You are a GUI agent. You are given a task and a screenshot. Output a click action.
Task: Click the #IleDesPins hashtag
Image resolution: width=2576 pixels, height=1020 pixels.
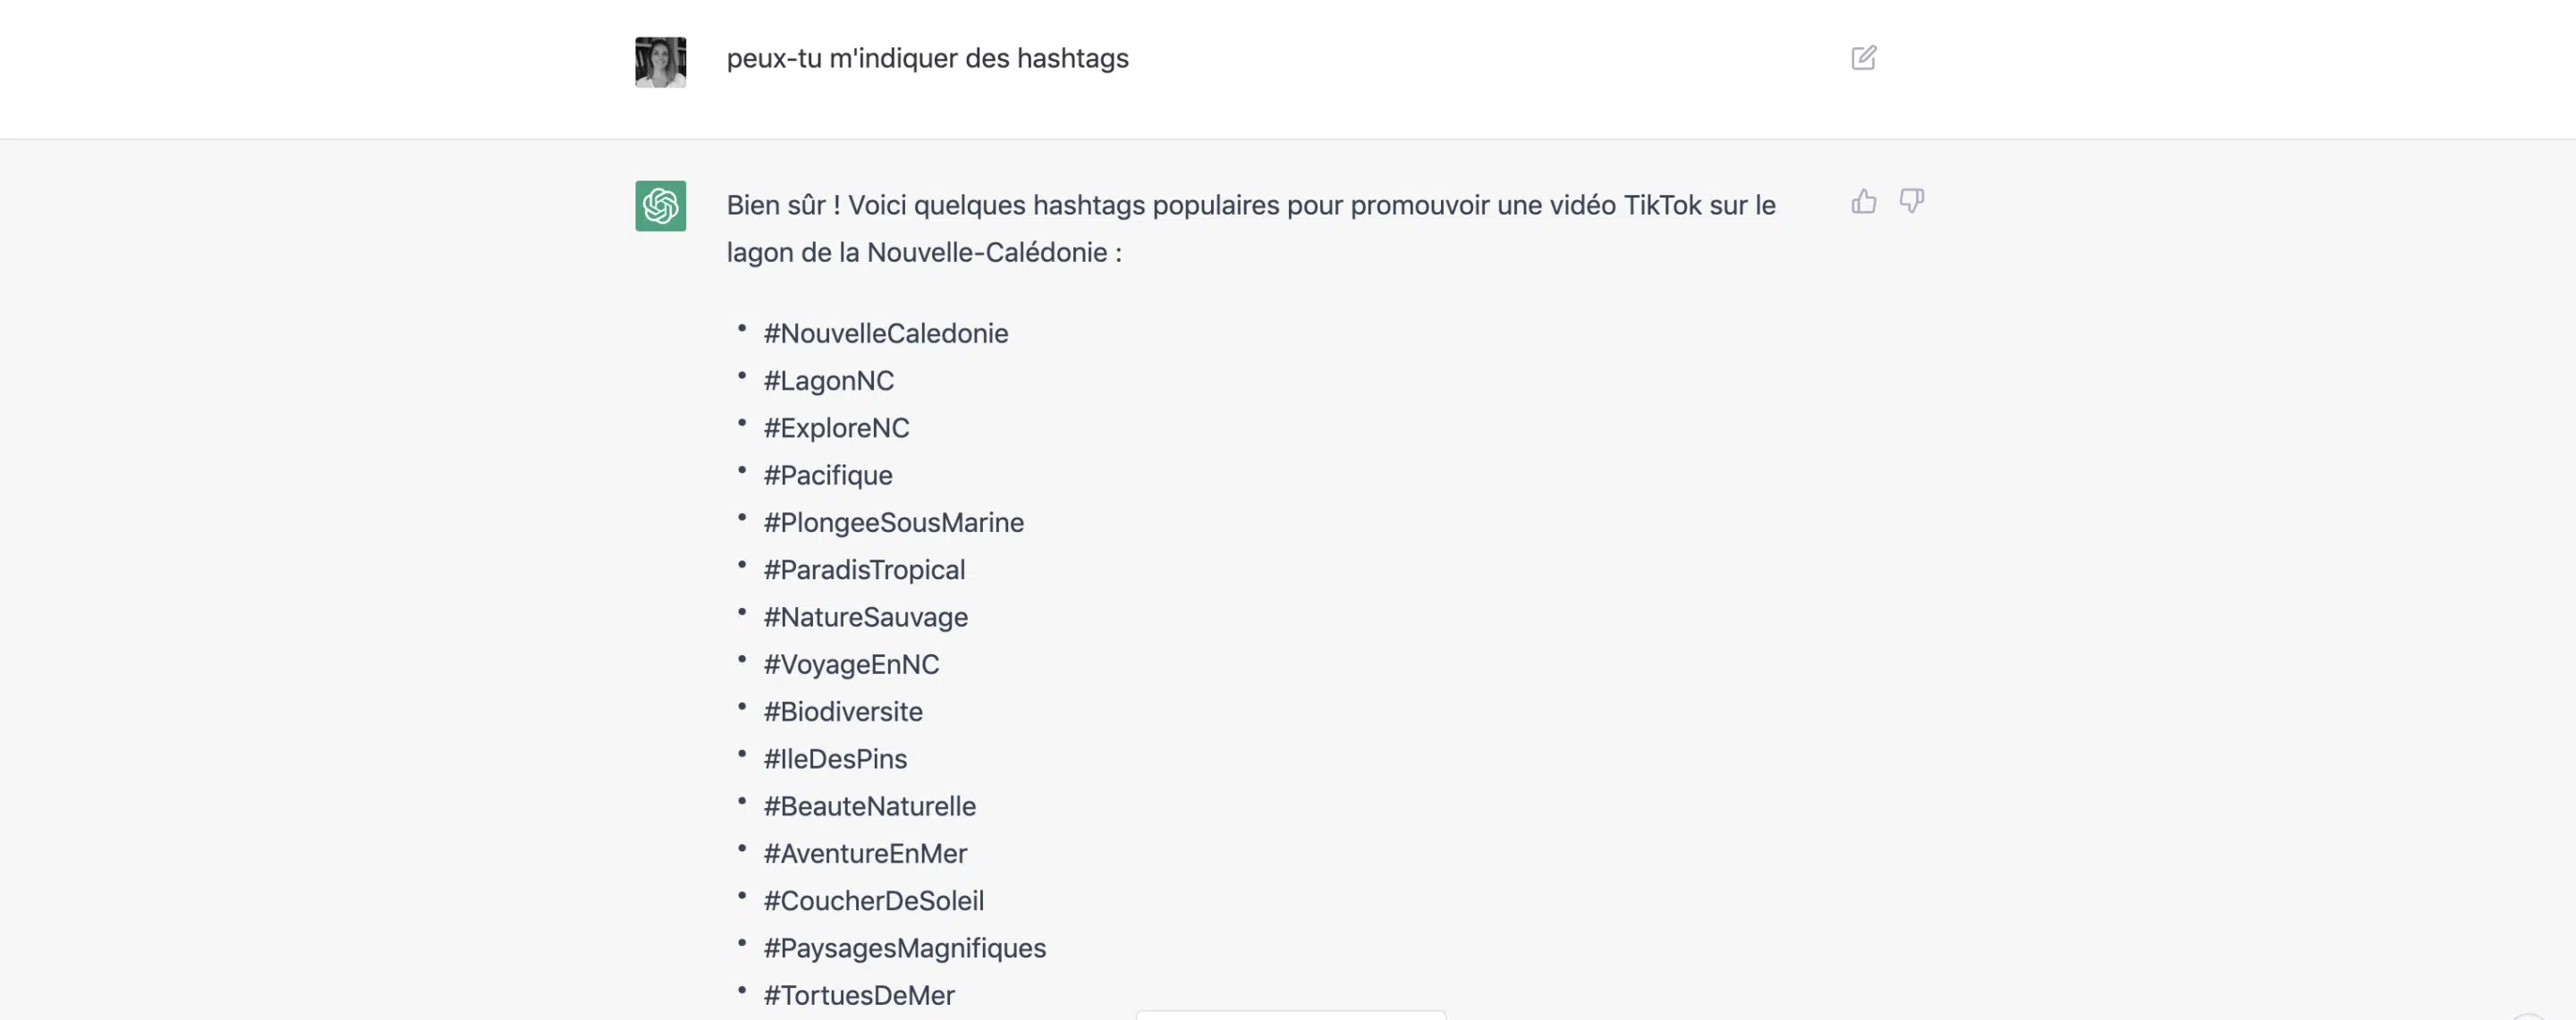(835, 759)
